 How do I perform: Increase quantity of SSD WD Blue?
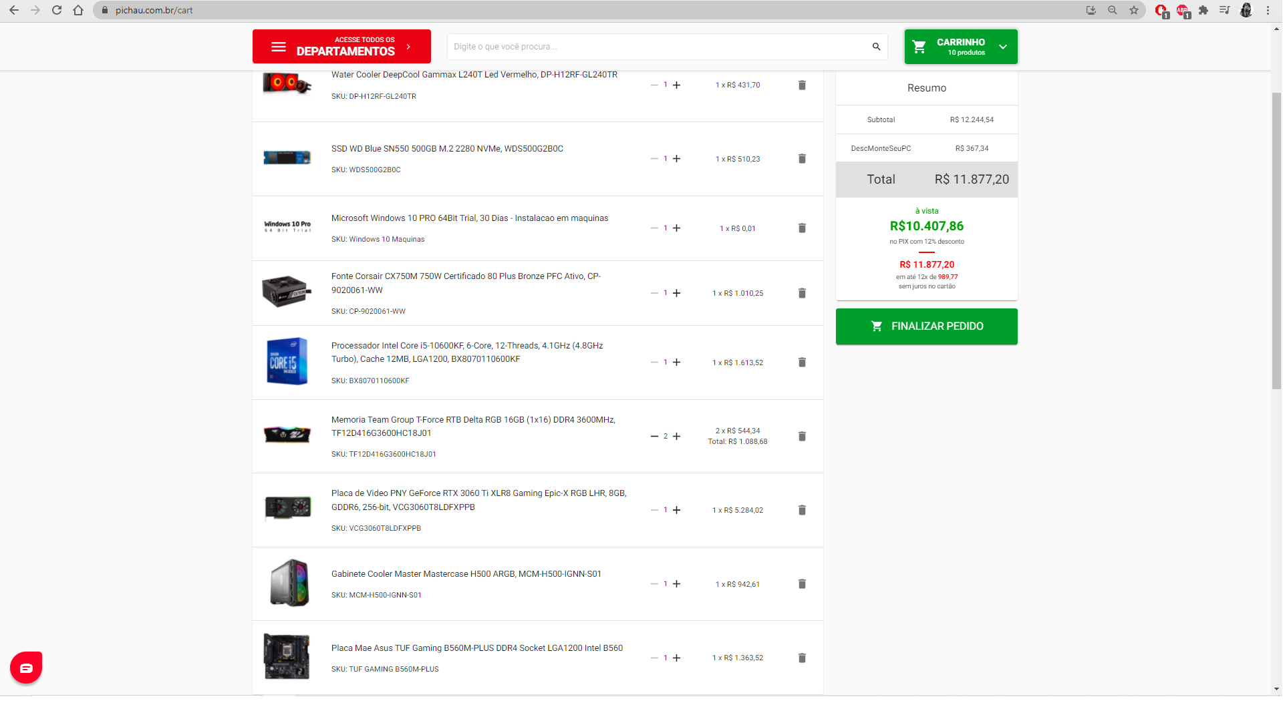pyautogui.click(x=676, y=158)
